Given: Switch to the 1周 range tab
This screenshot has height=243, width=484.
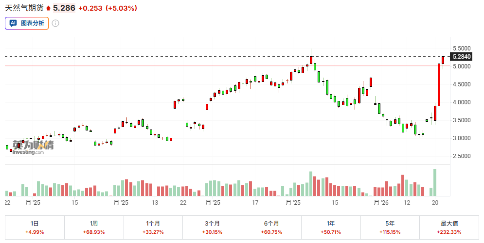Looking at the screenshot, I should (x=94, y=227).
